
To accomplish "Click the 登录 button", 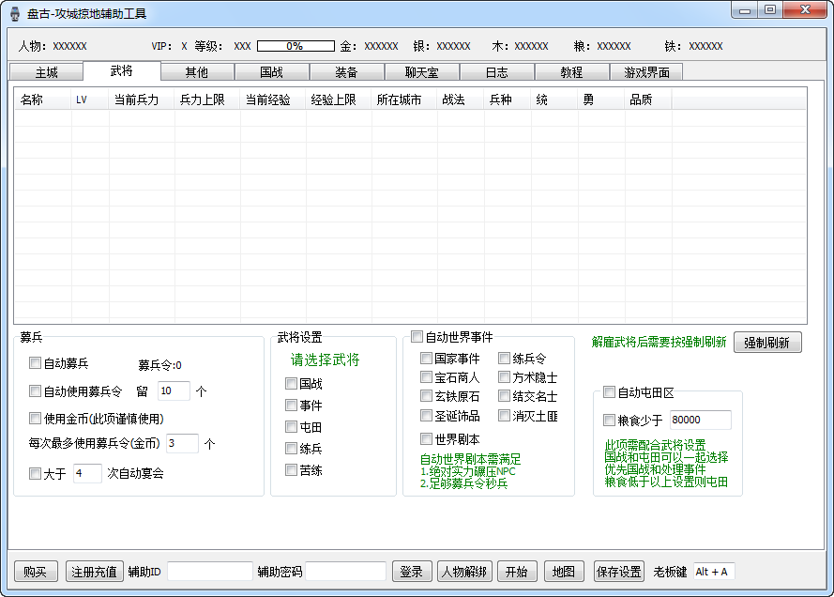I will [x=411, y=571].
